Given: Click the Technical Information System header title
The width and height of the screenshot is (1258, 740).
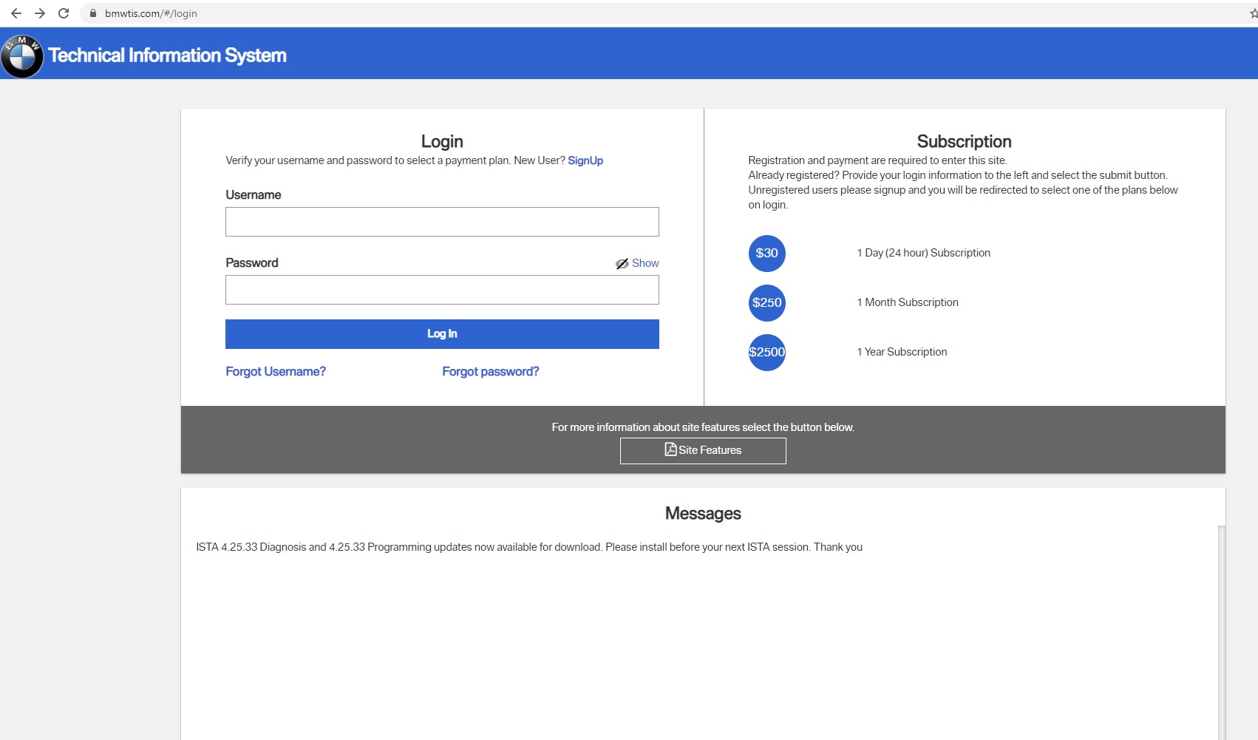Looking at the screenshot, I should [167, 55].
